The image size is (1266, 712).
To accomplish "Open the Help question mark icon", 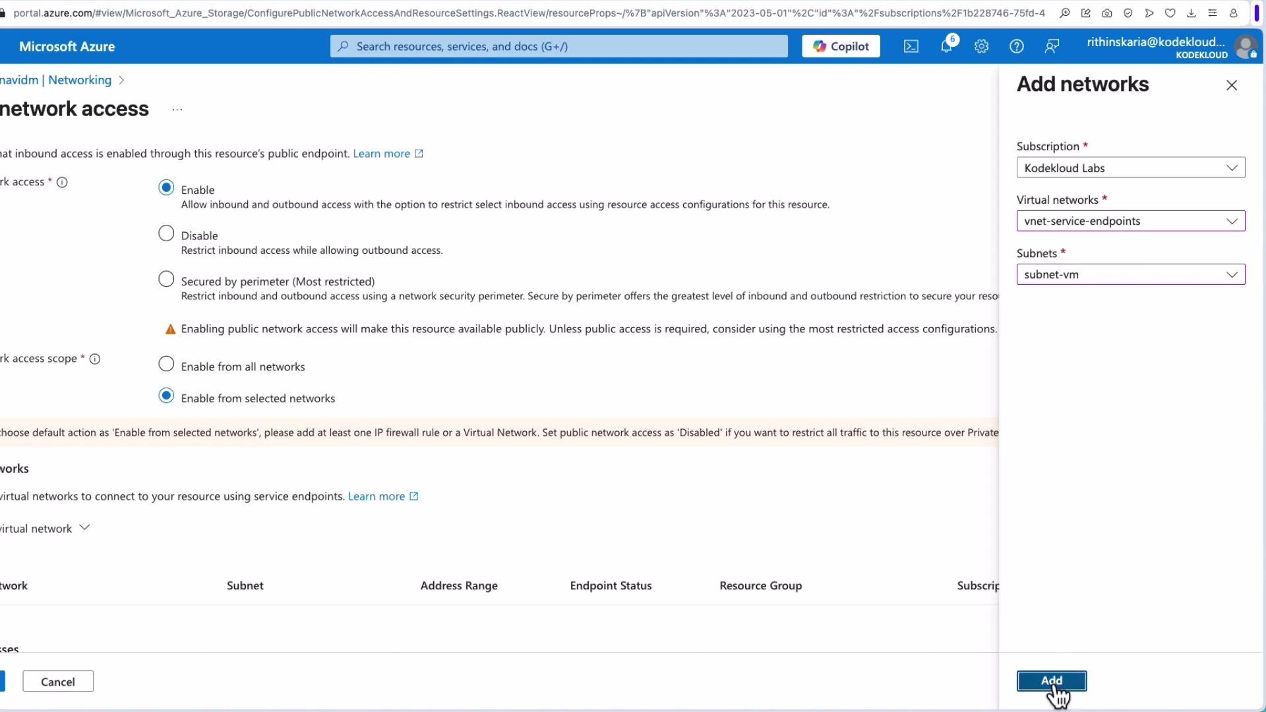I will [1017, 46].
